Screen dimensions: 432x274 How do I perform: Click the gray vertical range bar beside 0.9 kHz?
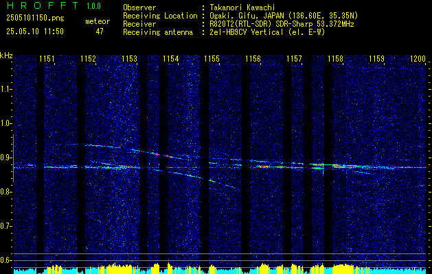click(x=13, y=158)
